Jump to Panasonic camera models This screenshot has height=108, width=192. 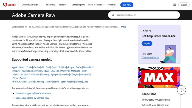(85, 74)
